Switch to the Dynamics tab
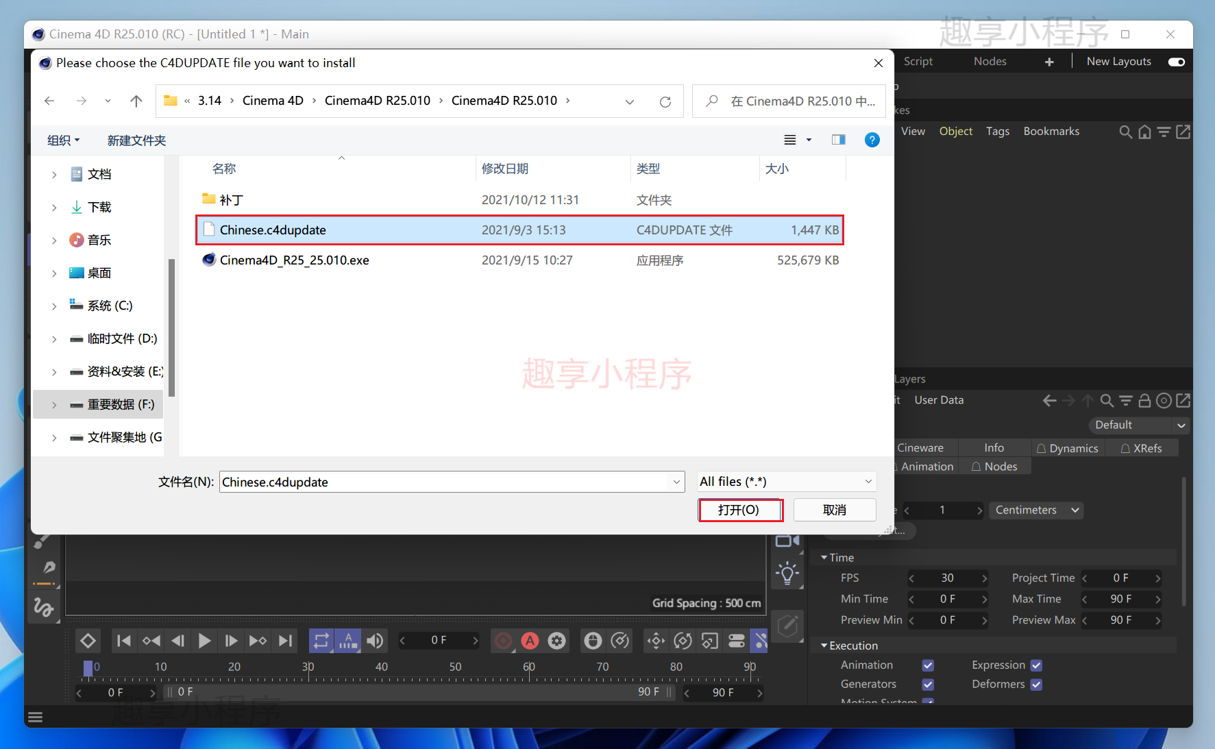The width and height of the screenshot is (1215, 749). (1068, 448)
